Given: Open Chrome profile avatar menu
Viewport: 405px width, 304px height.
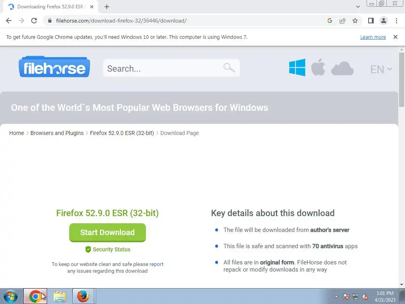Looking at the screenshot, I should click(384, 21).
